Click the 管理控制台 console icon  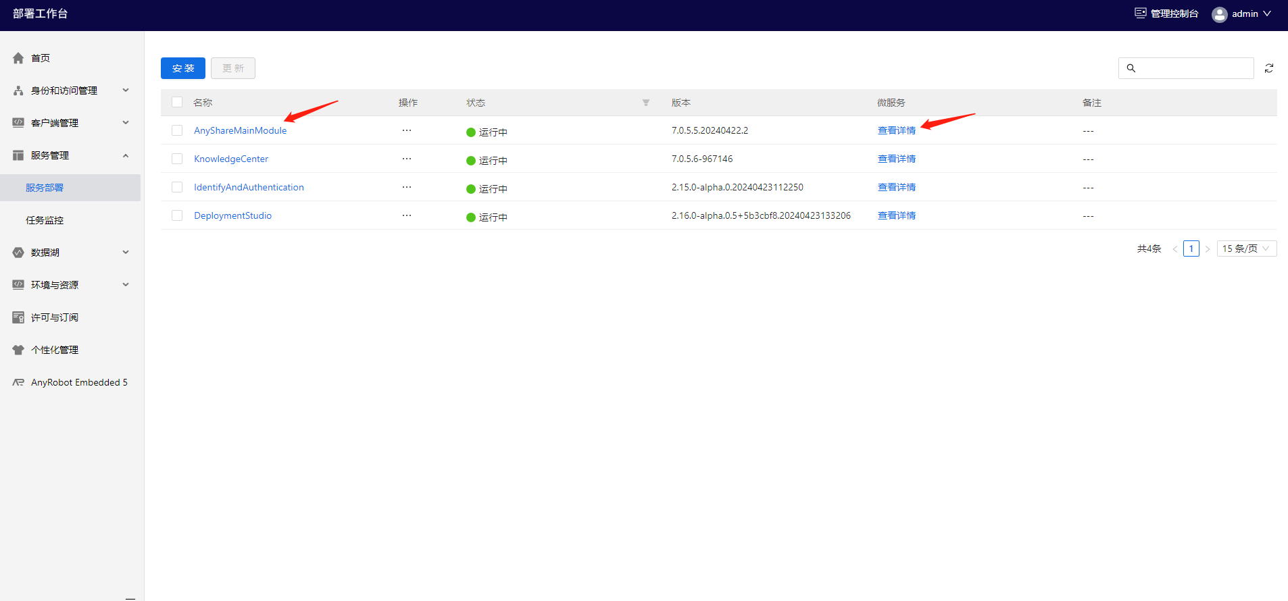coord(1141,13)
